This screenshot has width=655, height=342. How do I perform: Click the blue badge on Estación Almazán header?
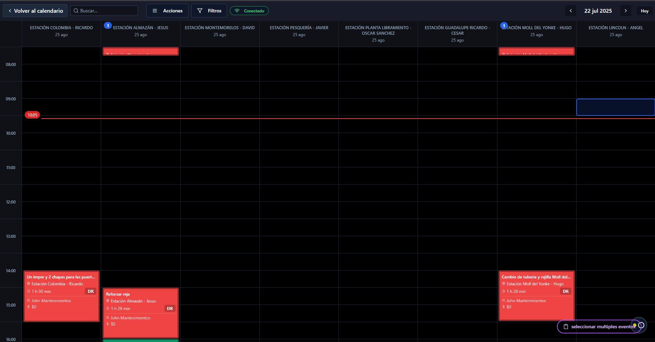click(108, 25)
